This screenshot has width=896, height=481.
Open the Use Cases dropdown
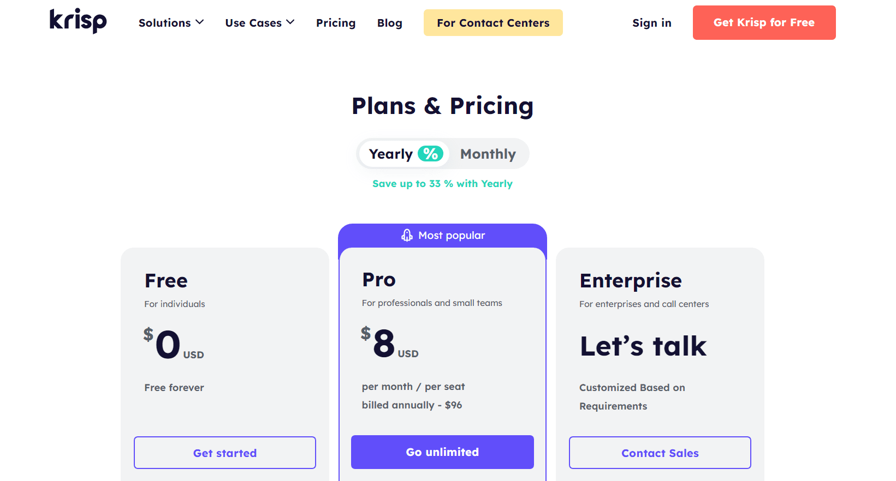click(260, 23)
